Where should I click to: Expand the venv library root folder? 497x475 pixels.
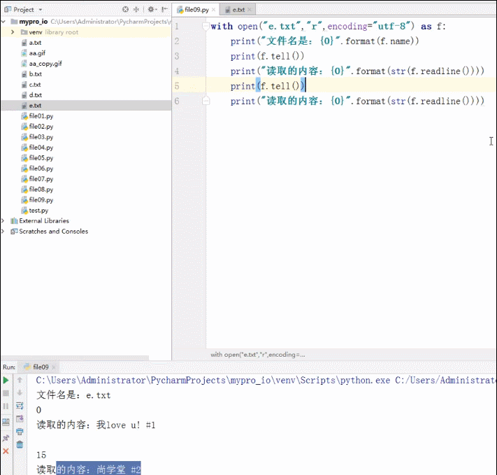(13, 32)
